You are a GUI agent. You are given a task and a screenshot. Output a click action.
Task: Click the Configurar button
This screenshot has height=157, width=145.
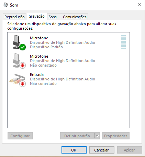[20, 136]
